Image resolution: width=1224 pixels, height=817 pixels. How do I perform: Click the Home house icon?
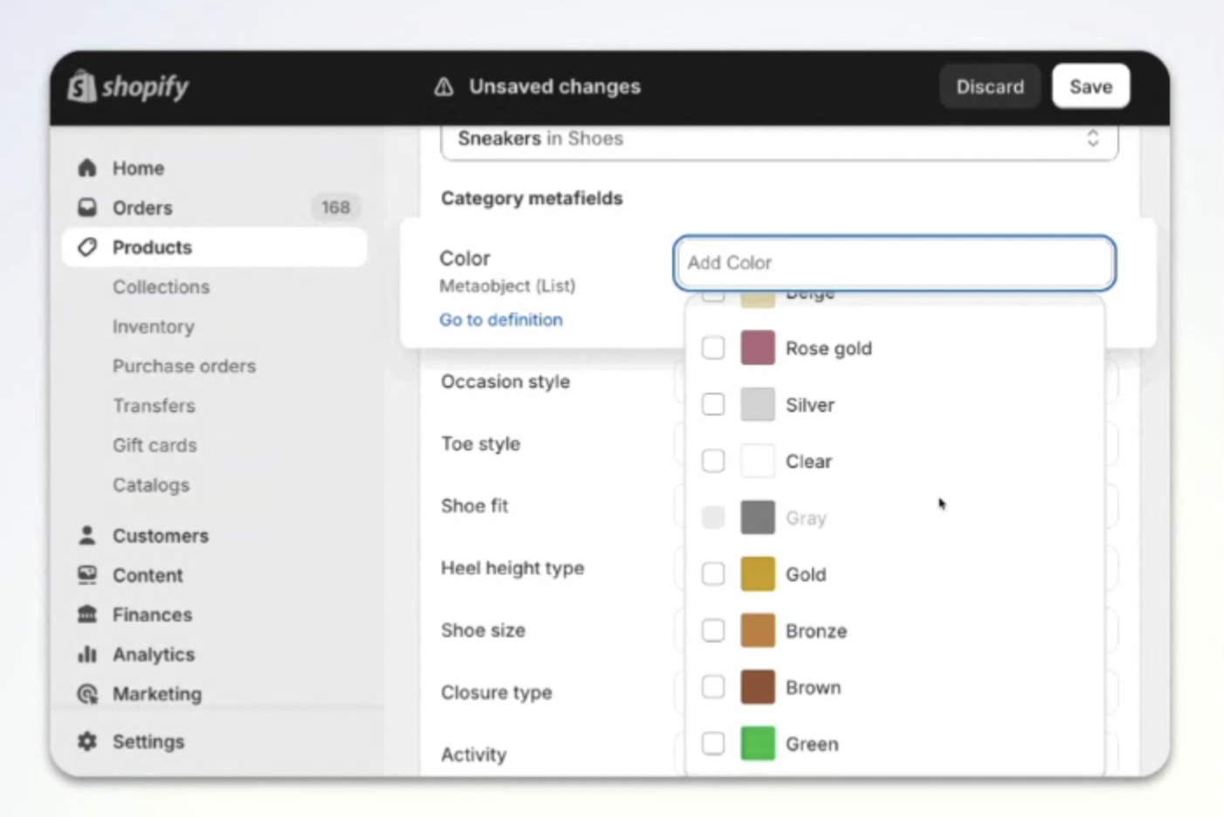pos(87,168)
